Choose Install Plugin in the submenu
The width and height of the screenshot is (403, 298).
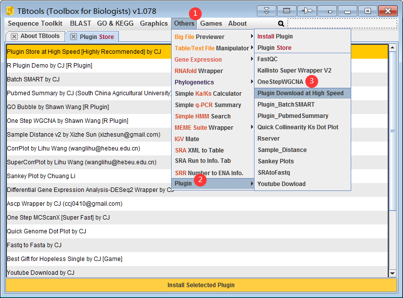click(302, 36)
